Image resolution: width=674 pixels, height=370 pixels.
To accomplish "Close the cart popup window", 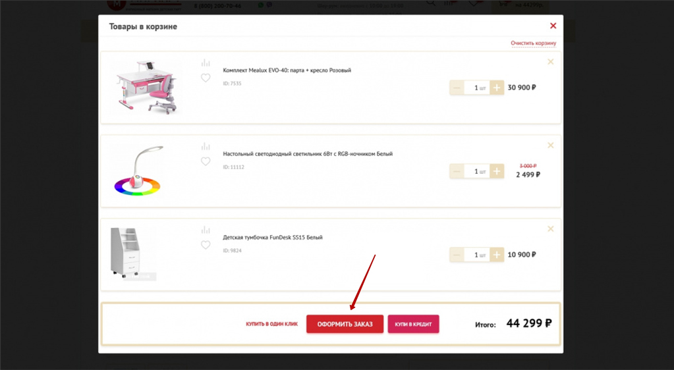I will pos(553,26).
